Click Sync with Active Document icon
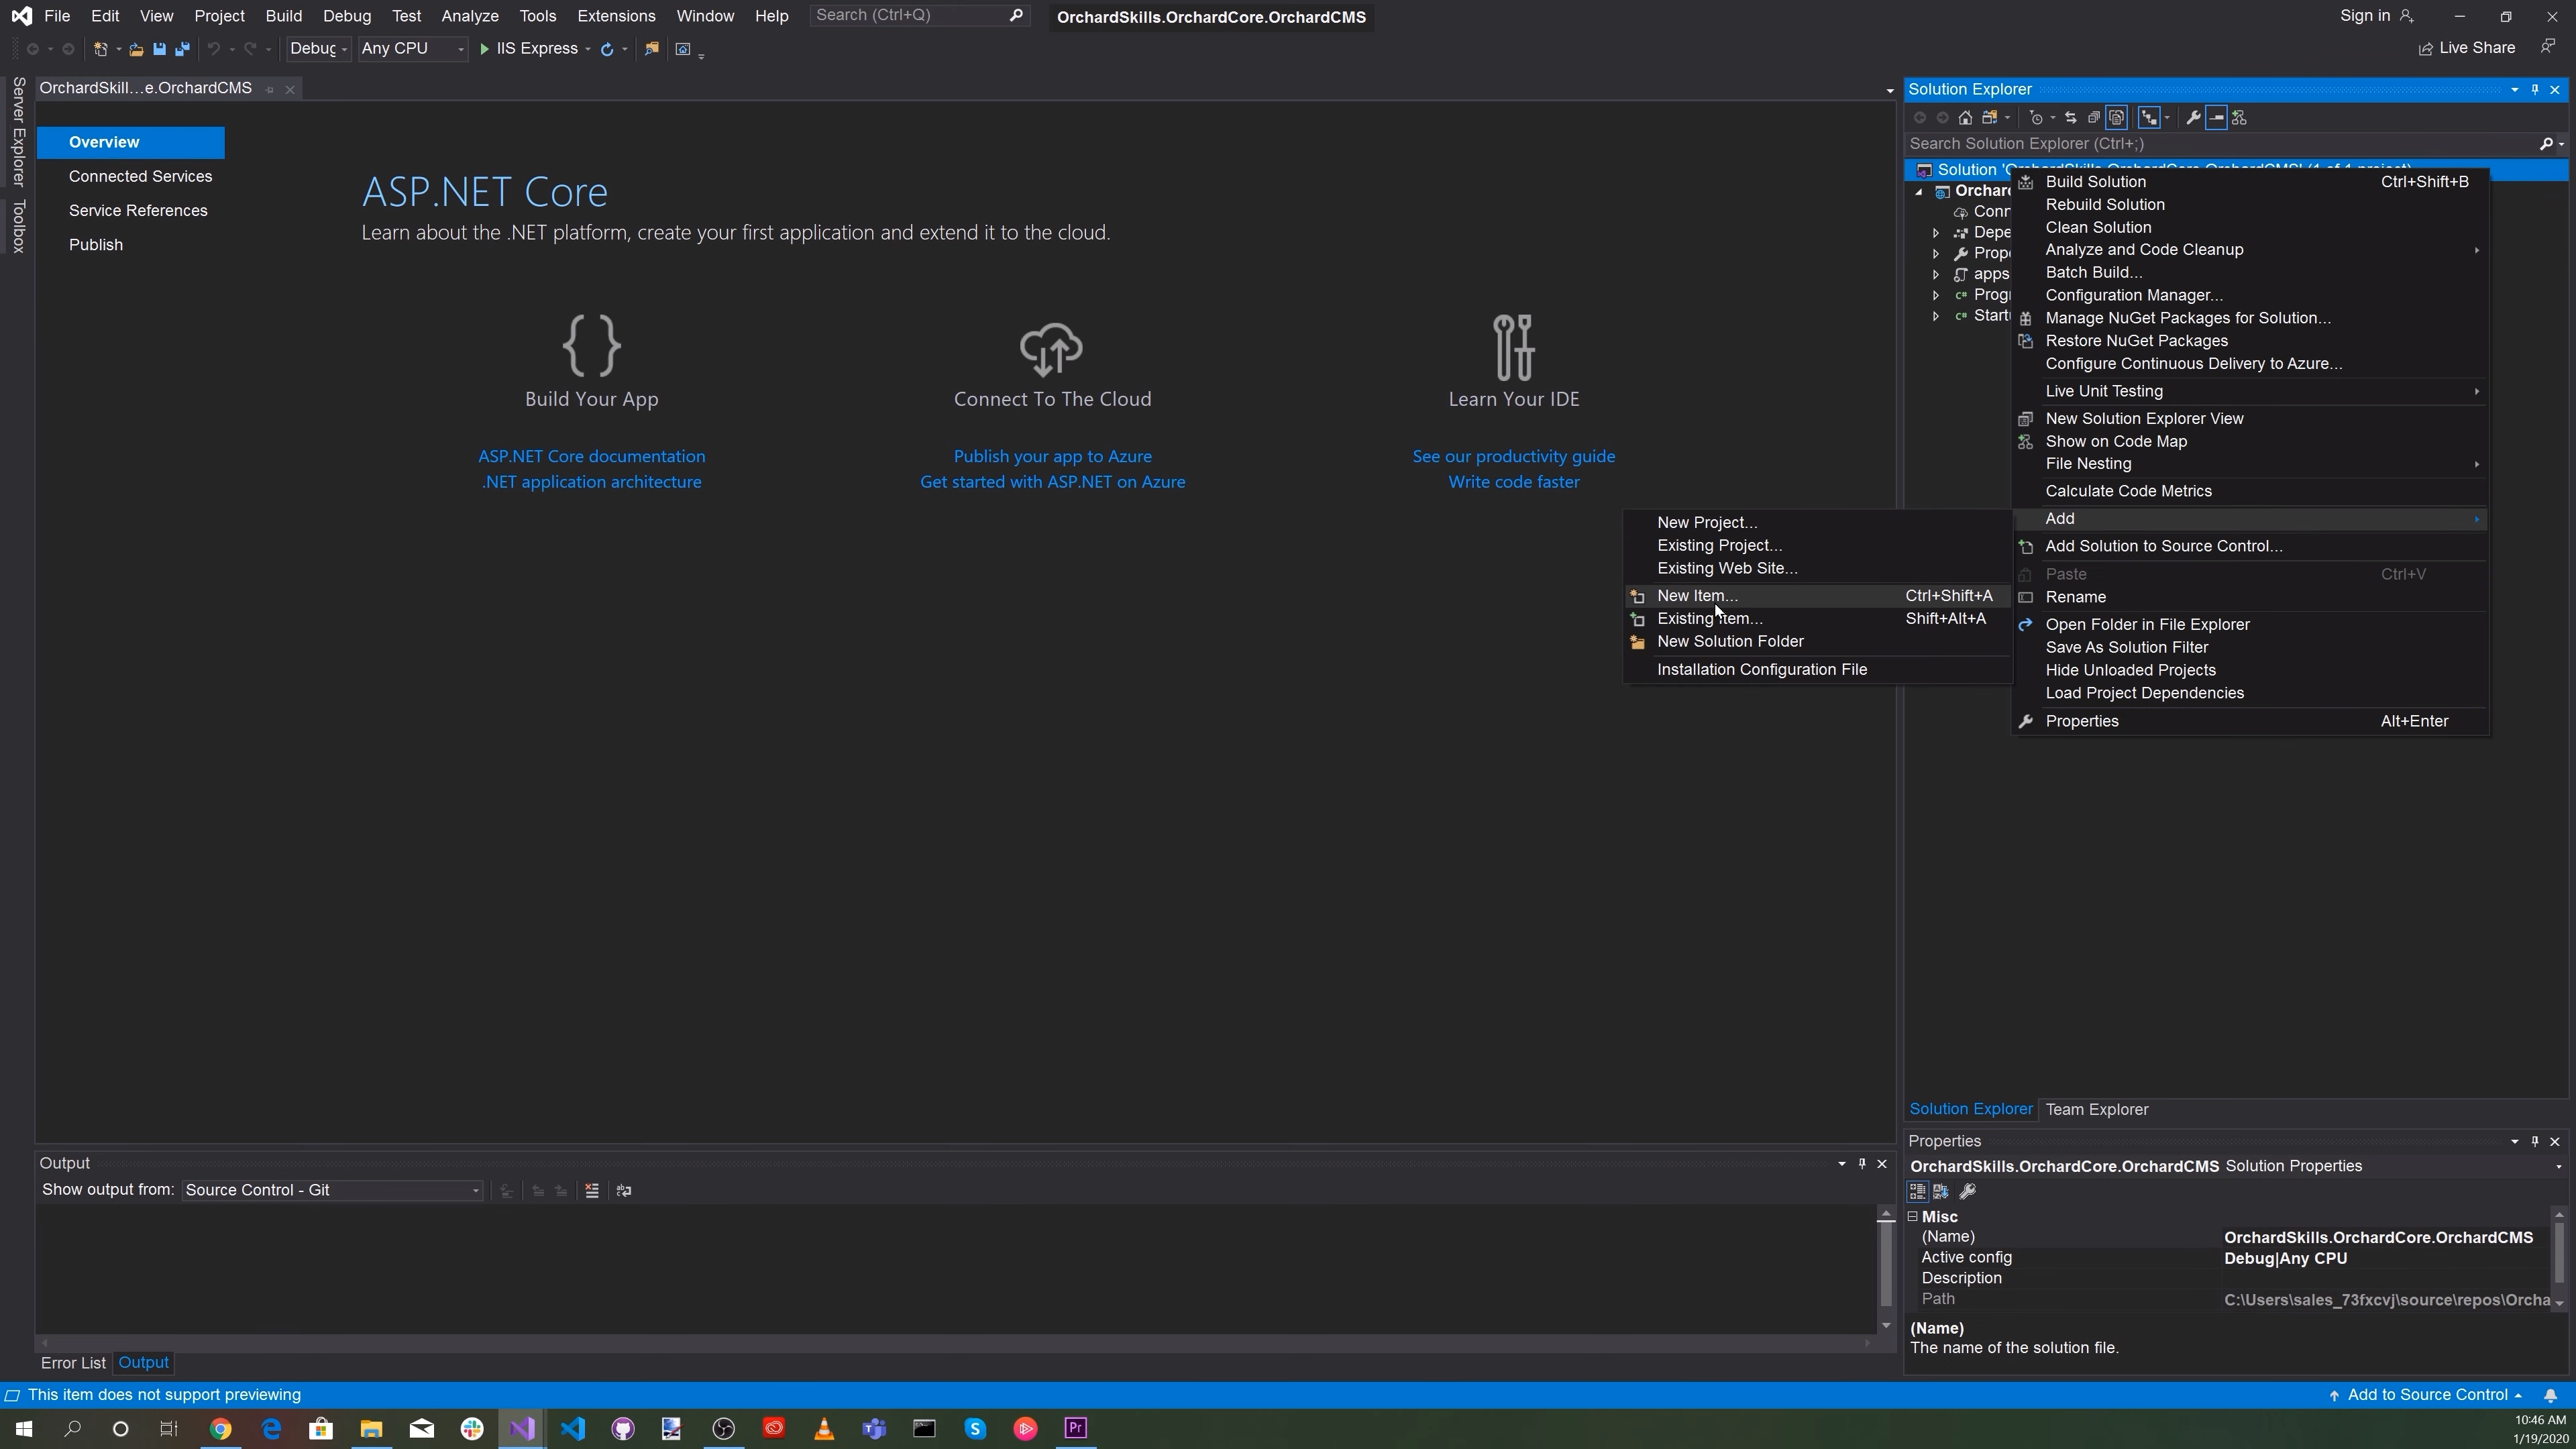2576x1449 pixels. pos(2070,118)
